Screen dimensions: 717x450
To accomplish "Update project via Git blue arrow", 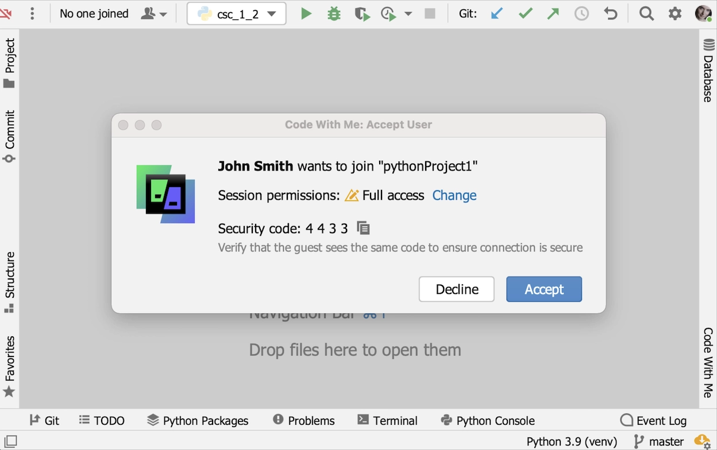I will pos(497,14).
